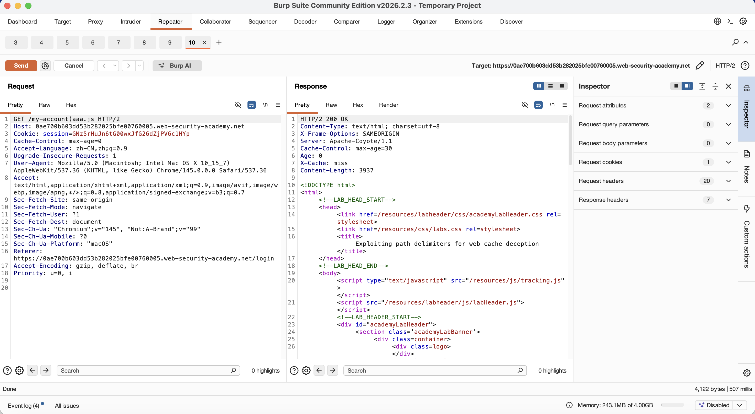Go to next request search match

(x=46, y=370)
